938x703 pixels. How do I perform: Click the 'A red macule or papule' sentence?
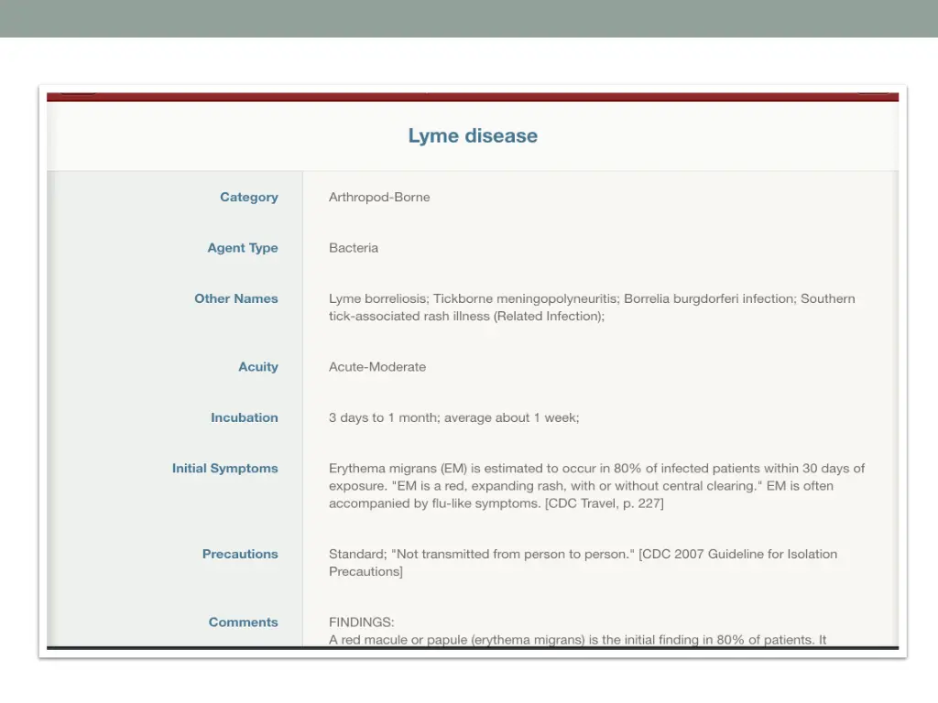[x=577, y=640]
